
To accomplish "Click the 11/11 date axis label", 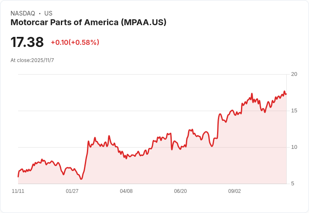I will pyautogui.click(x=18, y=191).
